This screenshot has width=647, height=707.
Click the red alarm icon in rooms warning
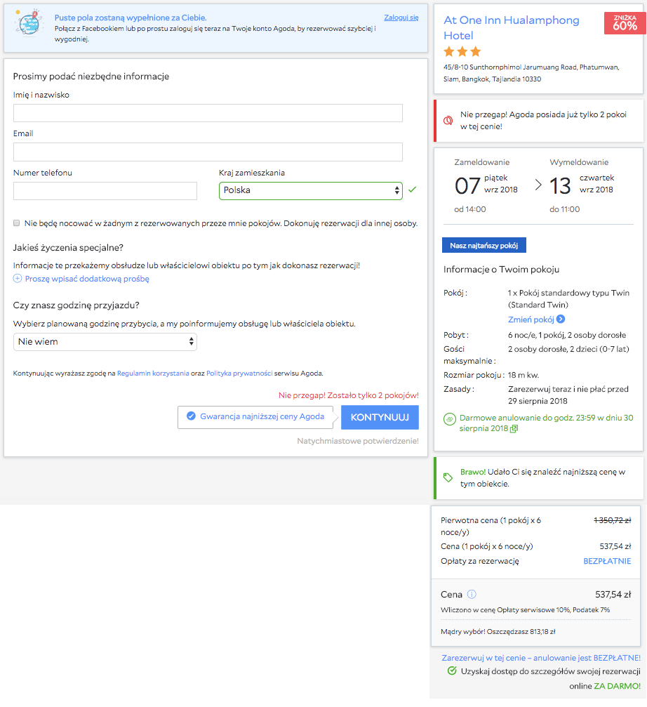pos(448,120)
